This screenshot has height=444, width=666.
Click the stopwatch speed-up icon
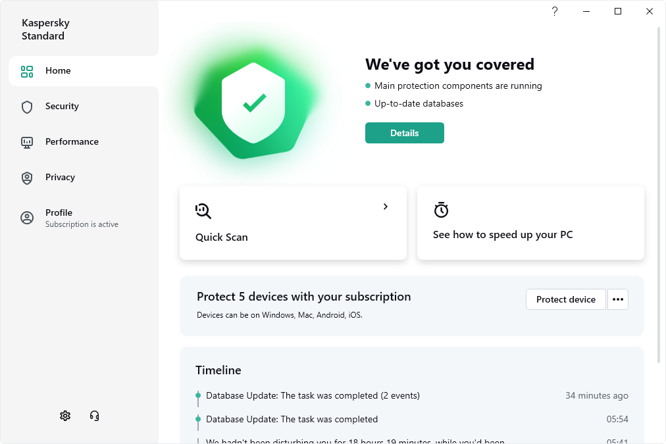441,210
